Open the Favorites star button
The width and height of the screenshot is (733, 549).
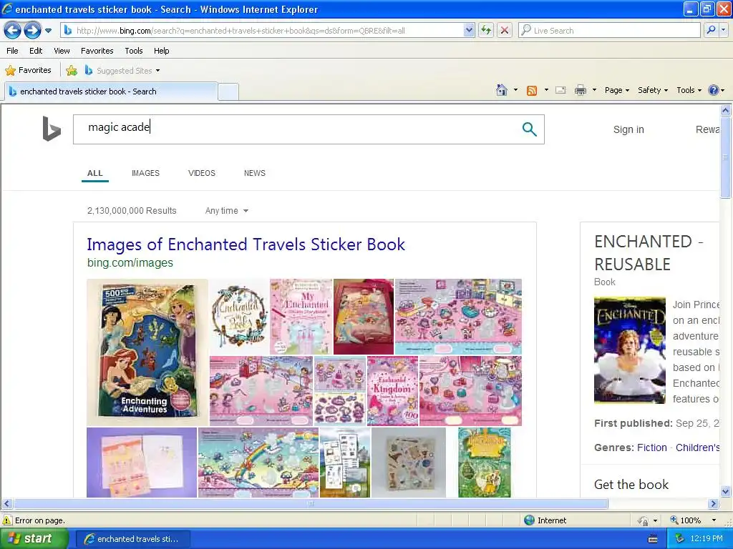28,71
